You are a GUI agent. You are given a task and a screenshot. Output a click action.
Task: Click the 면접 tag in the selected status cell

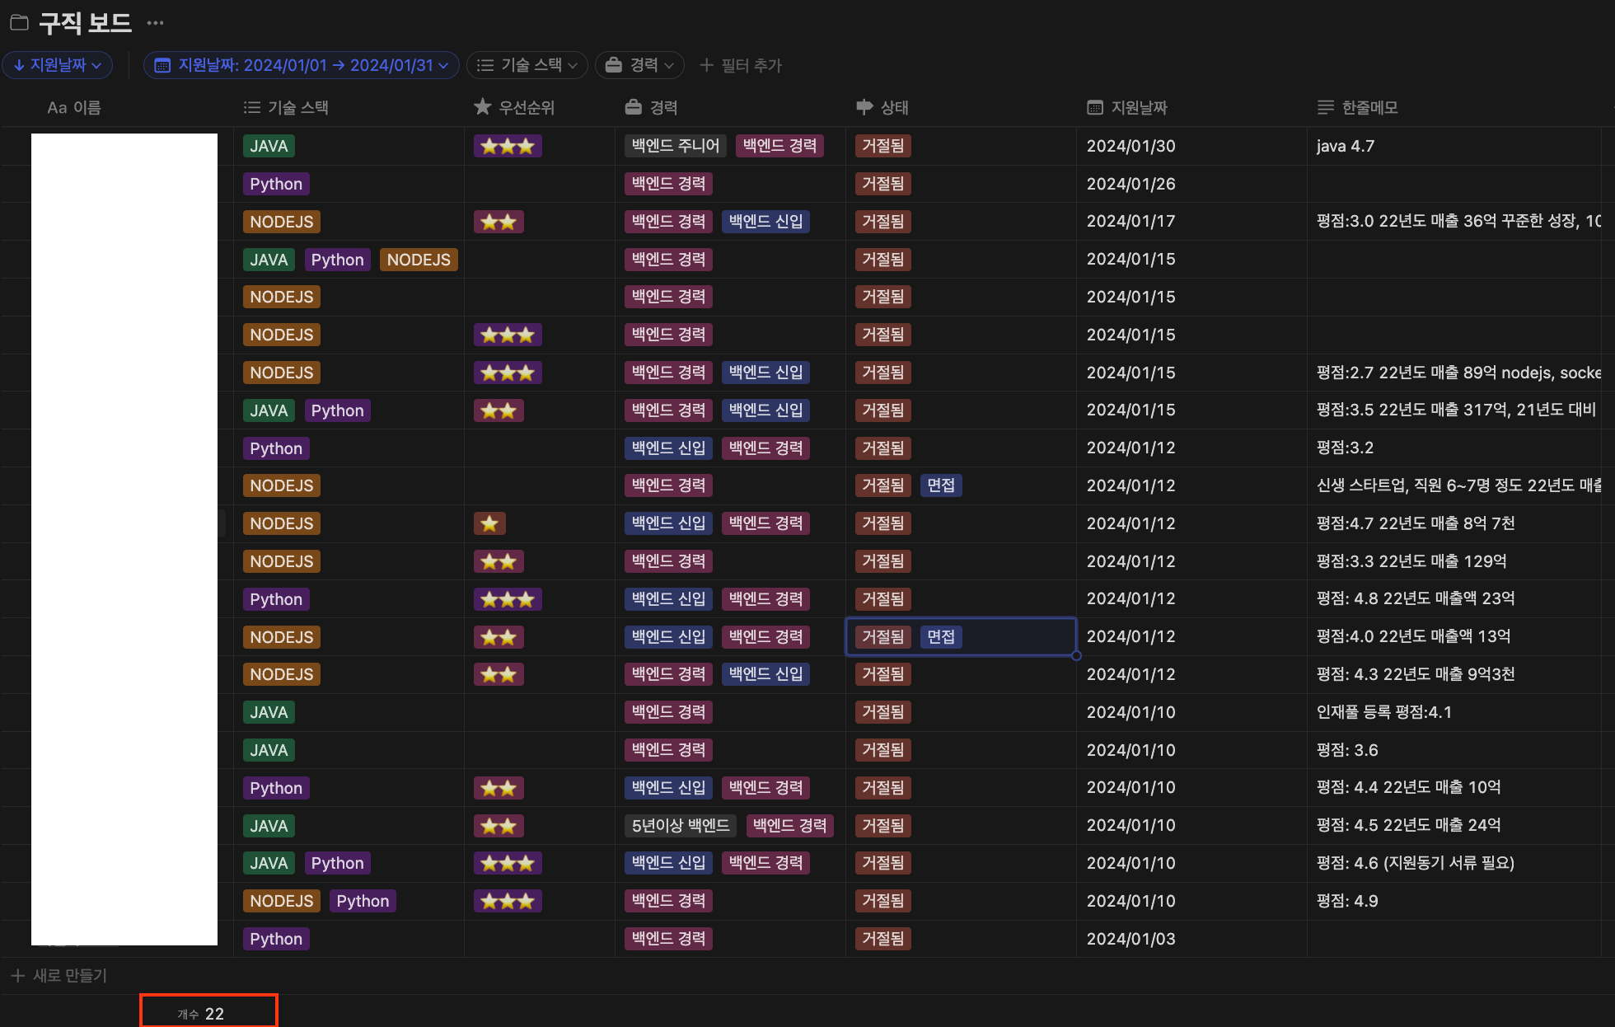pyautogui.click(x=940, y=636)
